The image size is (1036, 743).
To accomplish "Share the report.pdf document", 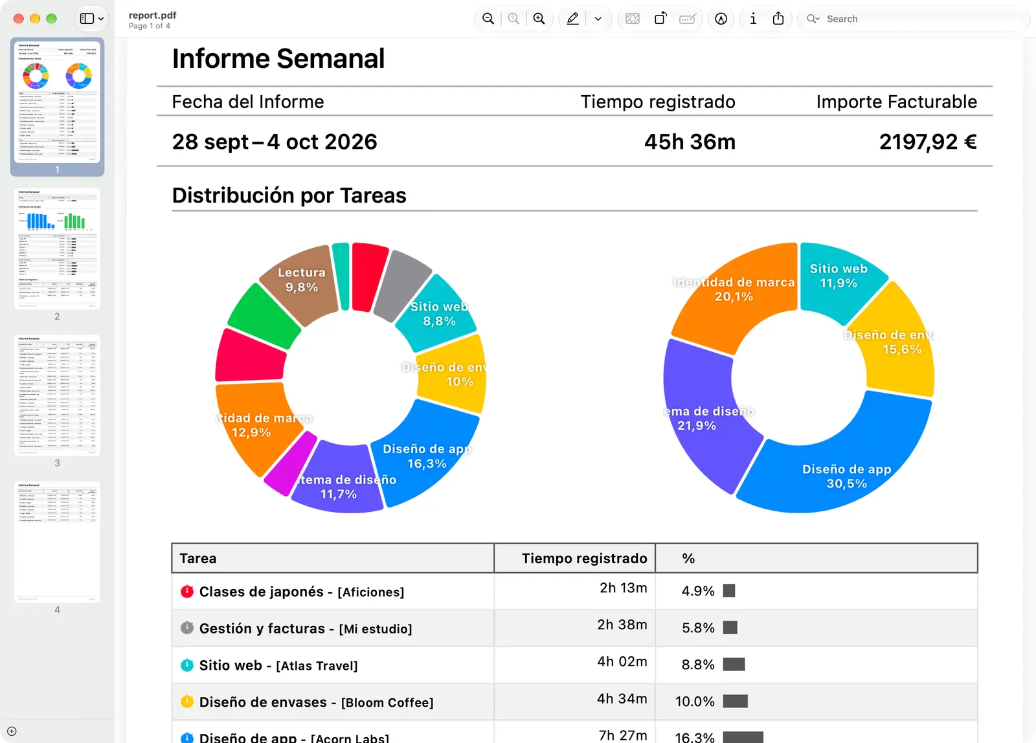I will [x=778, y=19].
